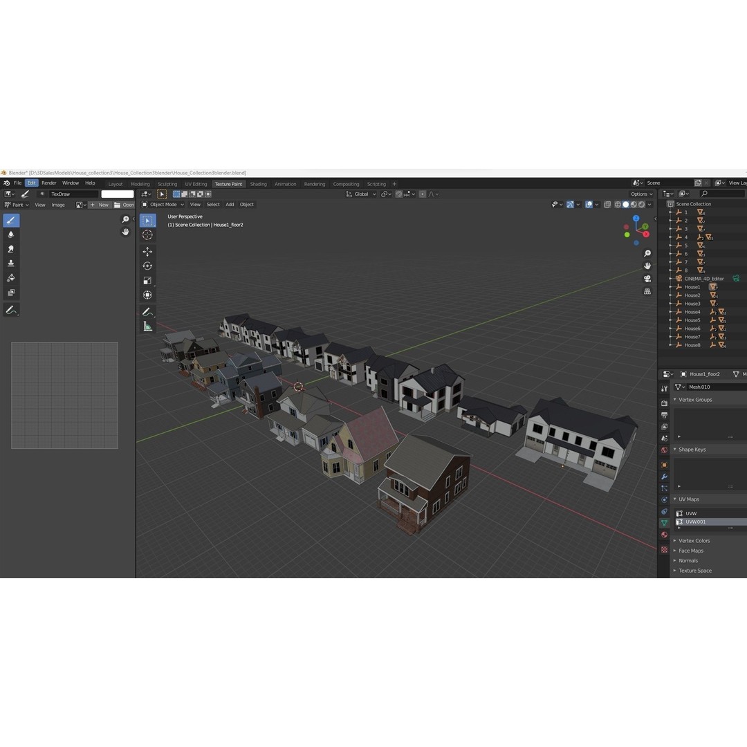Open the Window menu
Viewport: 747px width, 747px height.
tap(71, 183)
